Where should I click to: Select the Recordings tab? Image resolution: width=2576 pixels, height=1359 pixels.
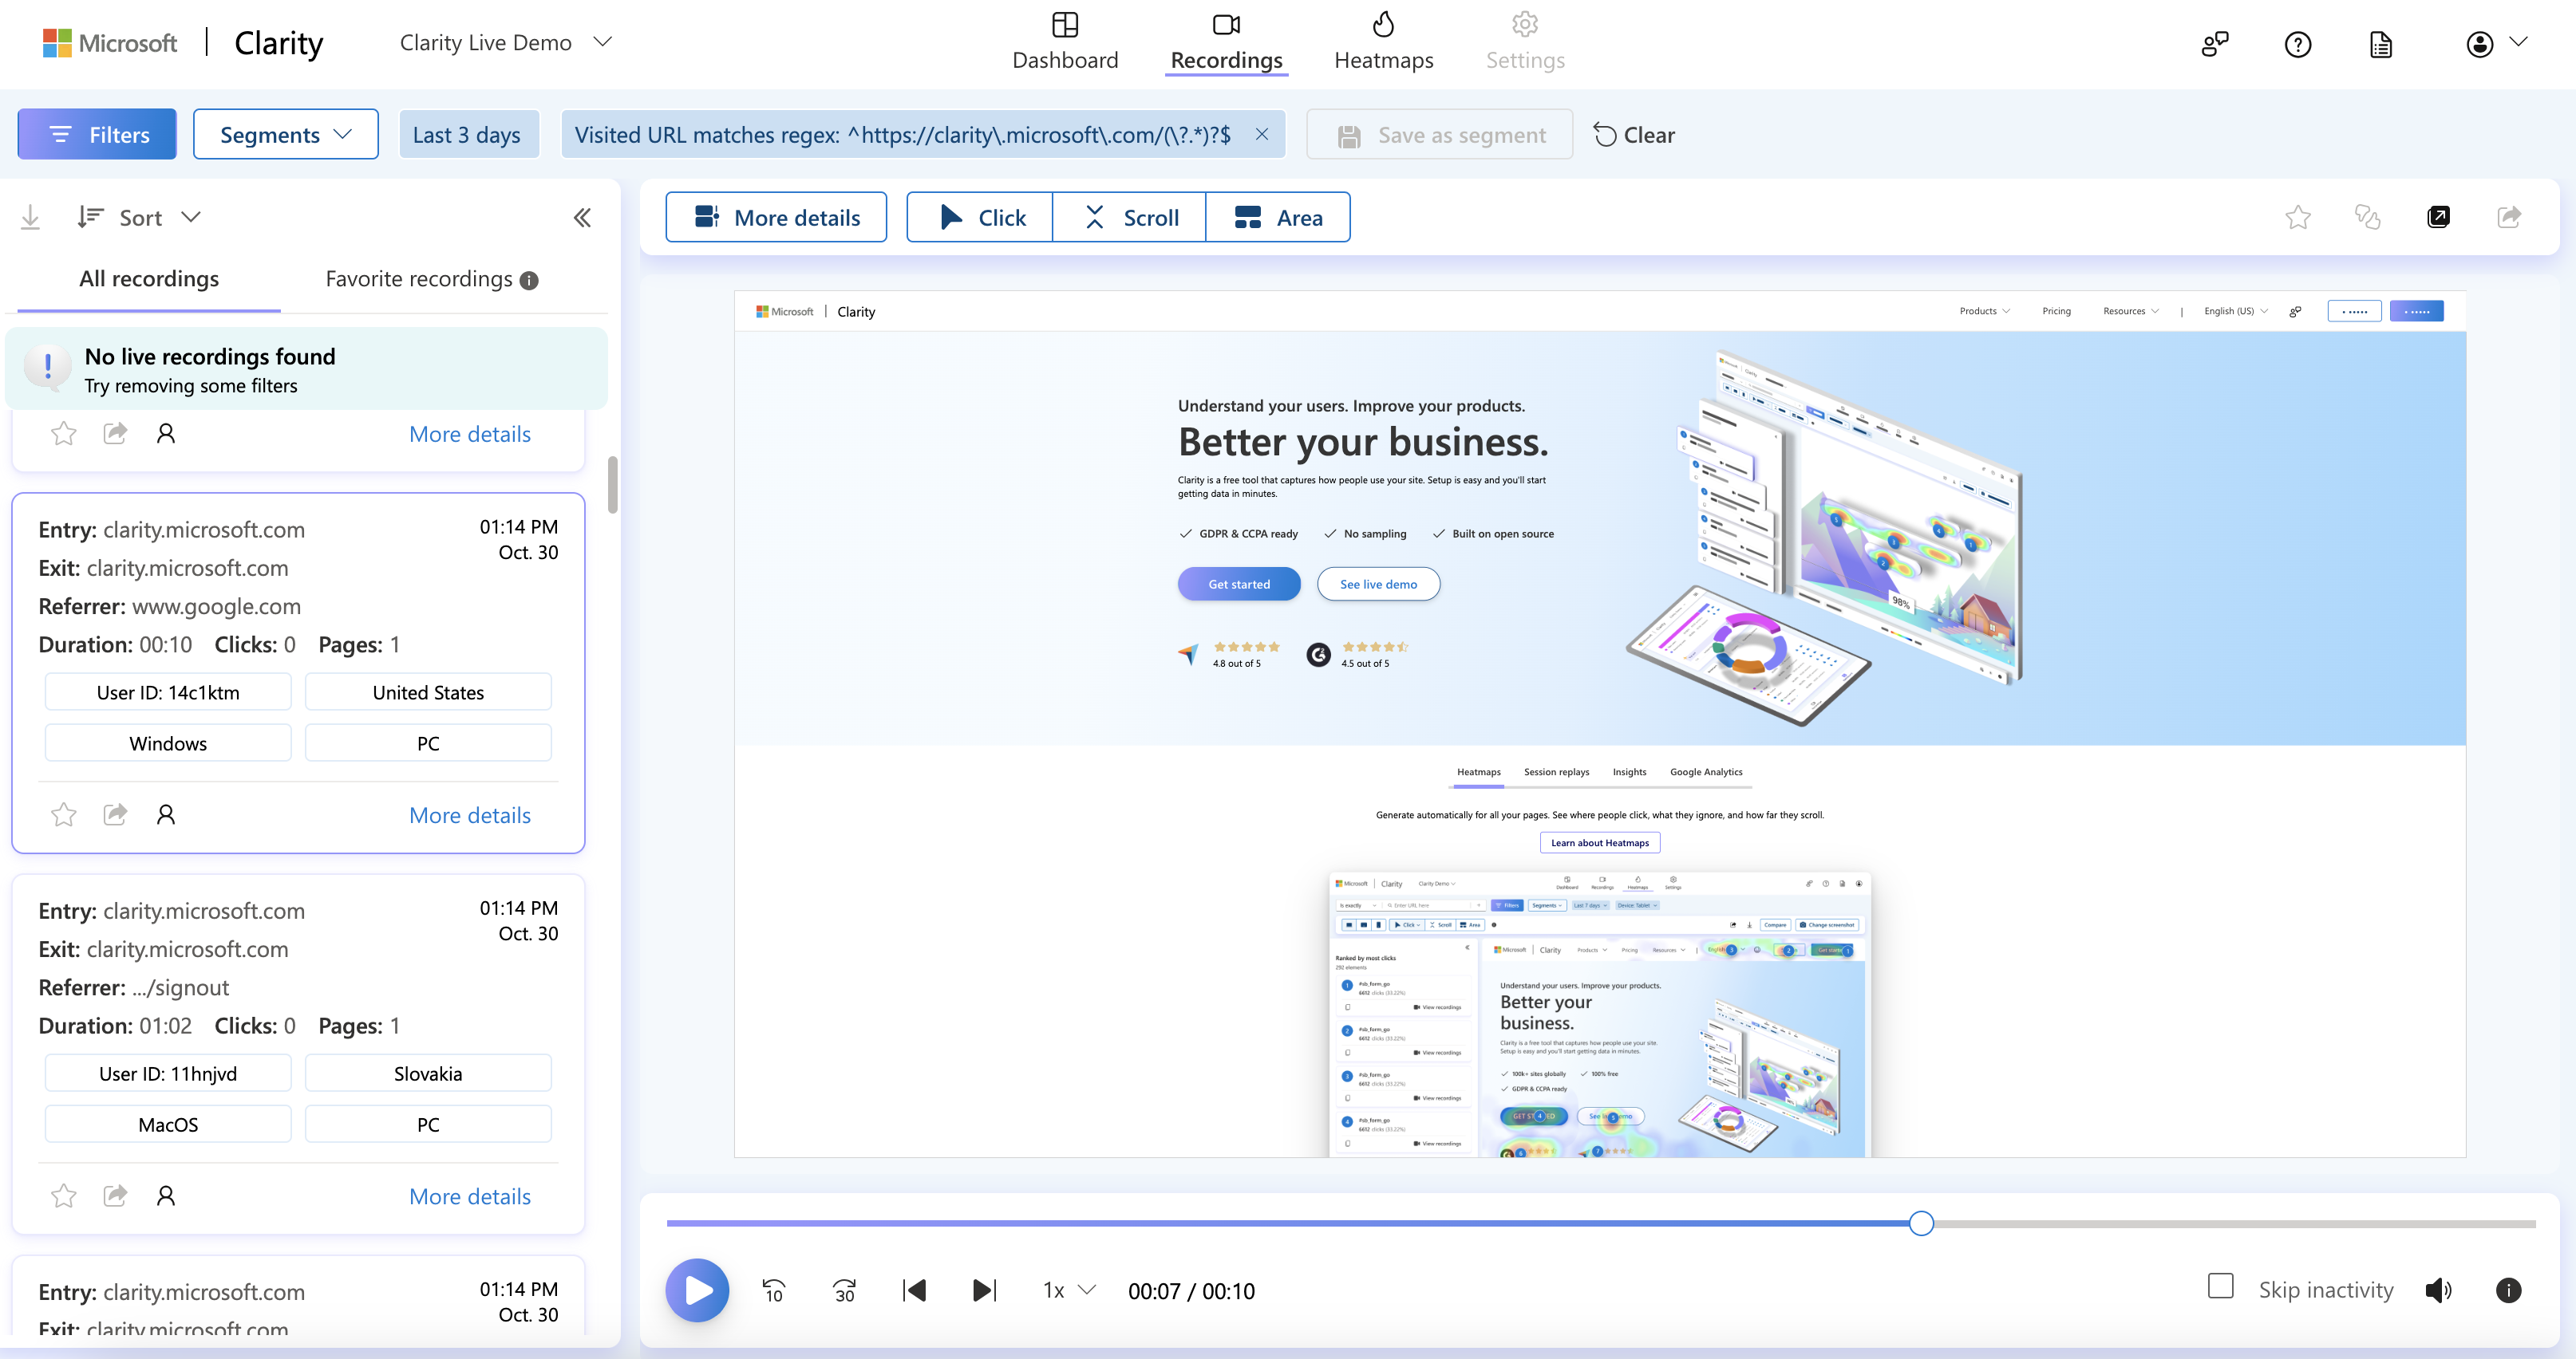click(1226, 42)
